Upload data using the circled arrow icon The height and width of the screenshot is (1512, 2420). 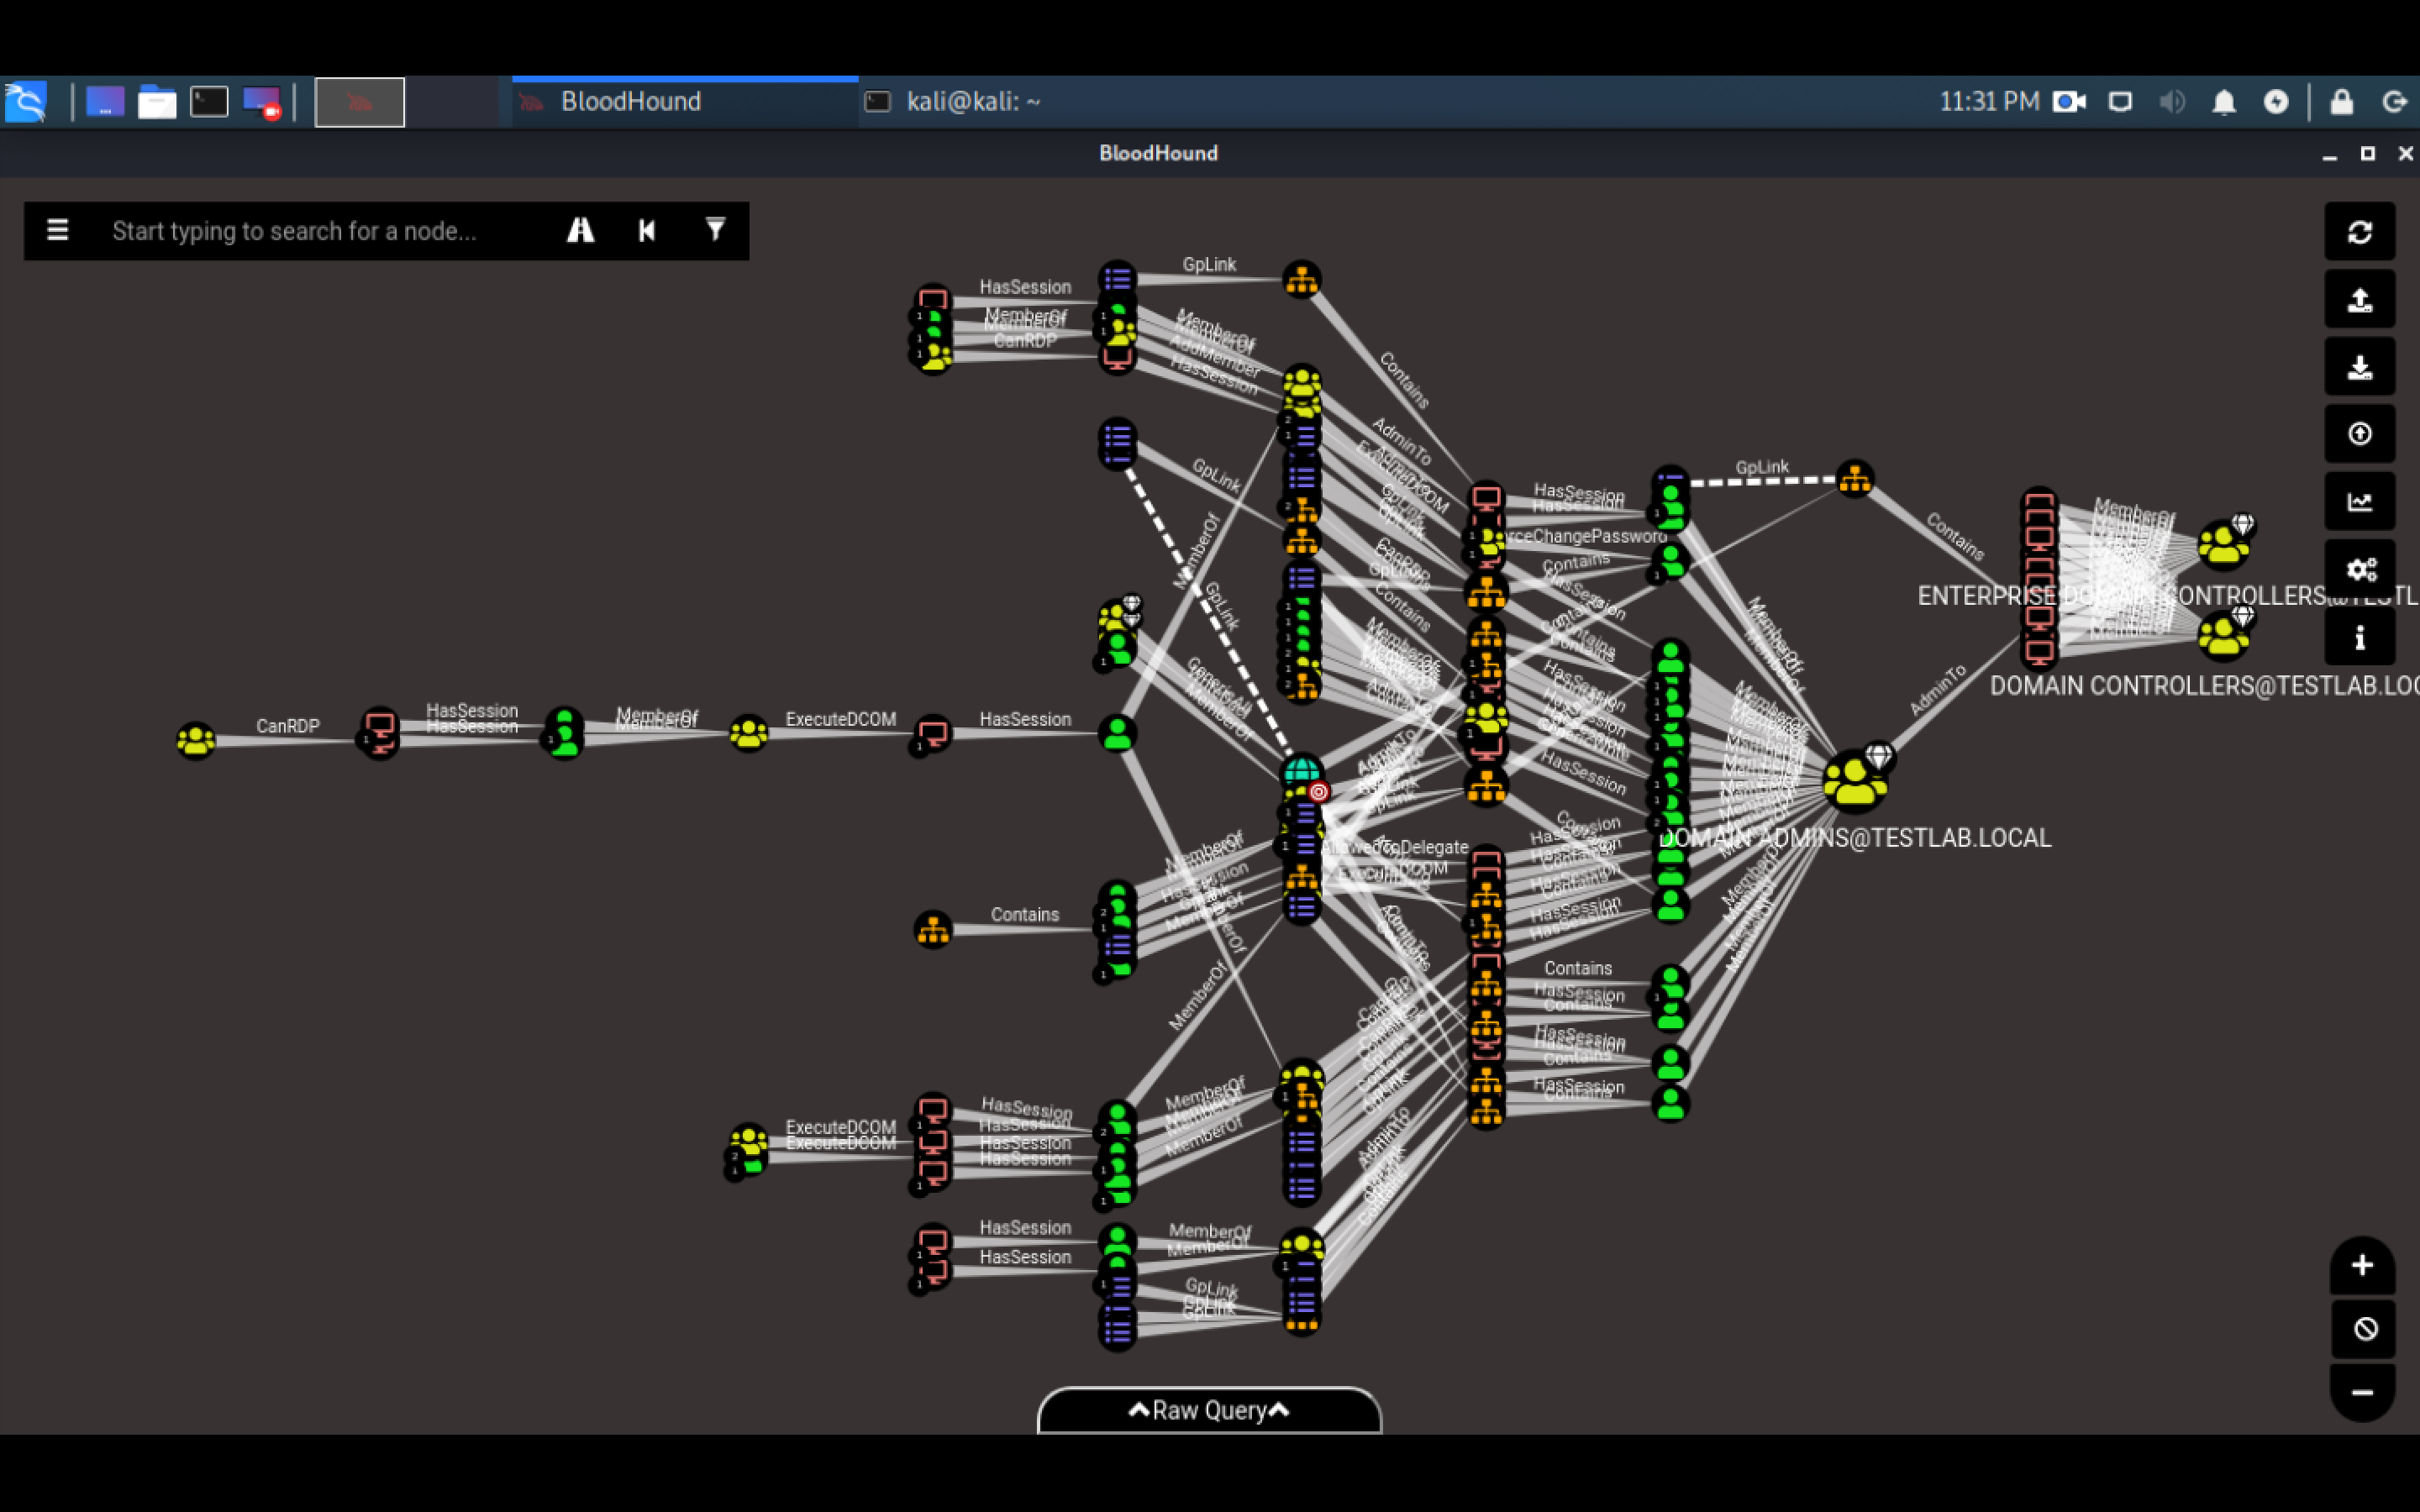2360,433
